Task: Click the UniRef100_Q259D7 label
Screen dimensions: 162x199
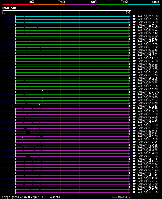Action: (145, 100)
